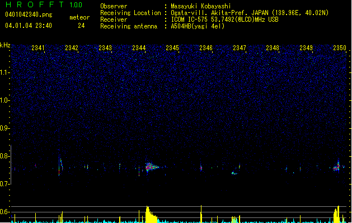
Task: Click the 2350 time marker
Action: pos(340,48)
